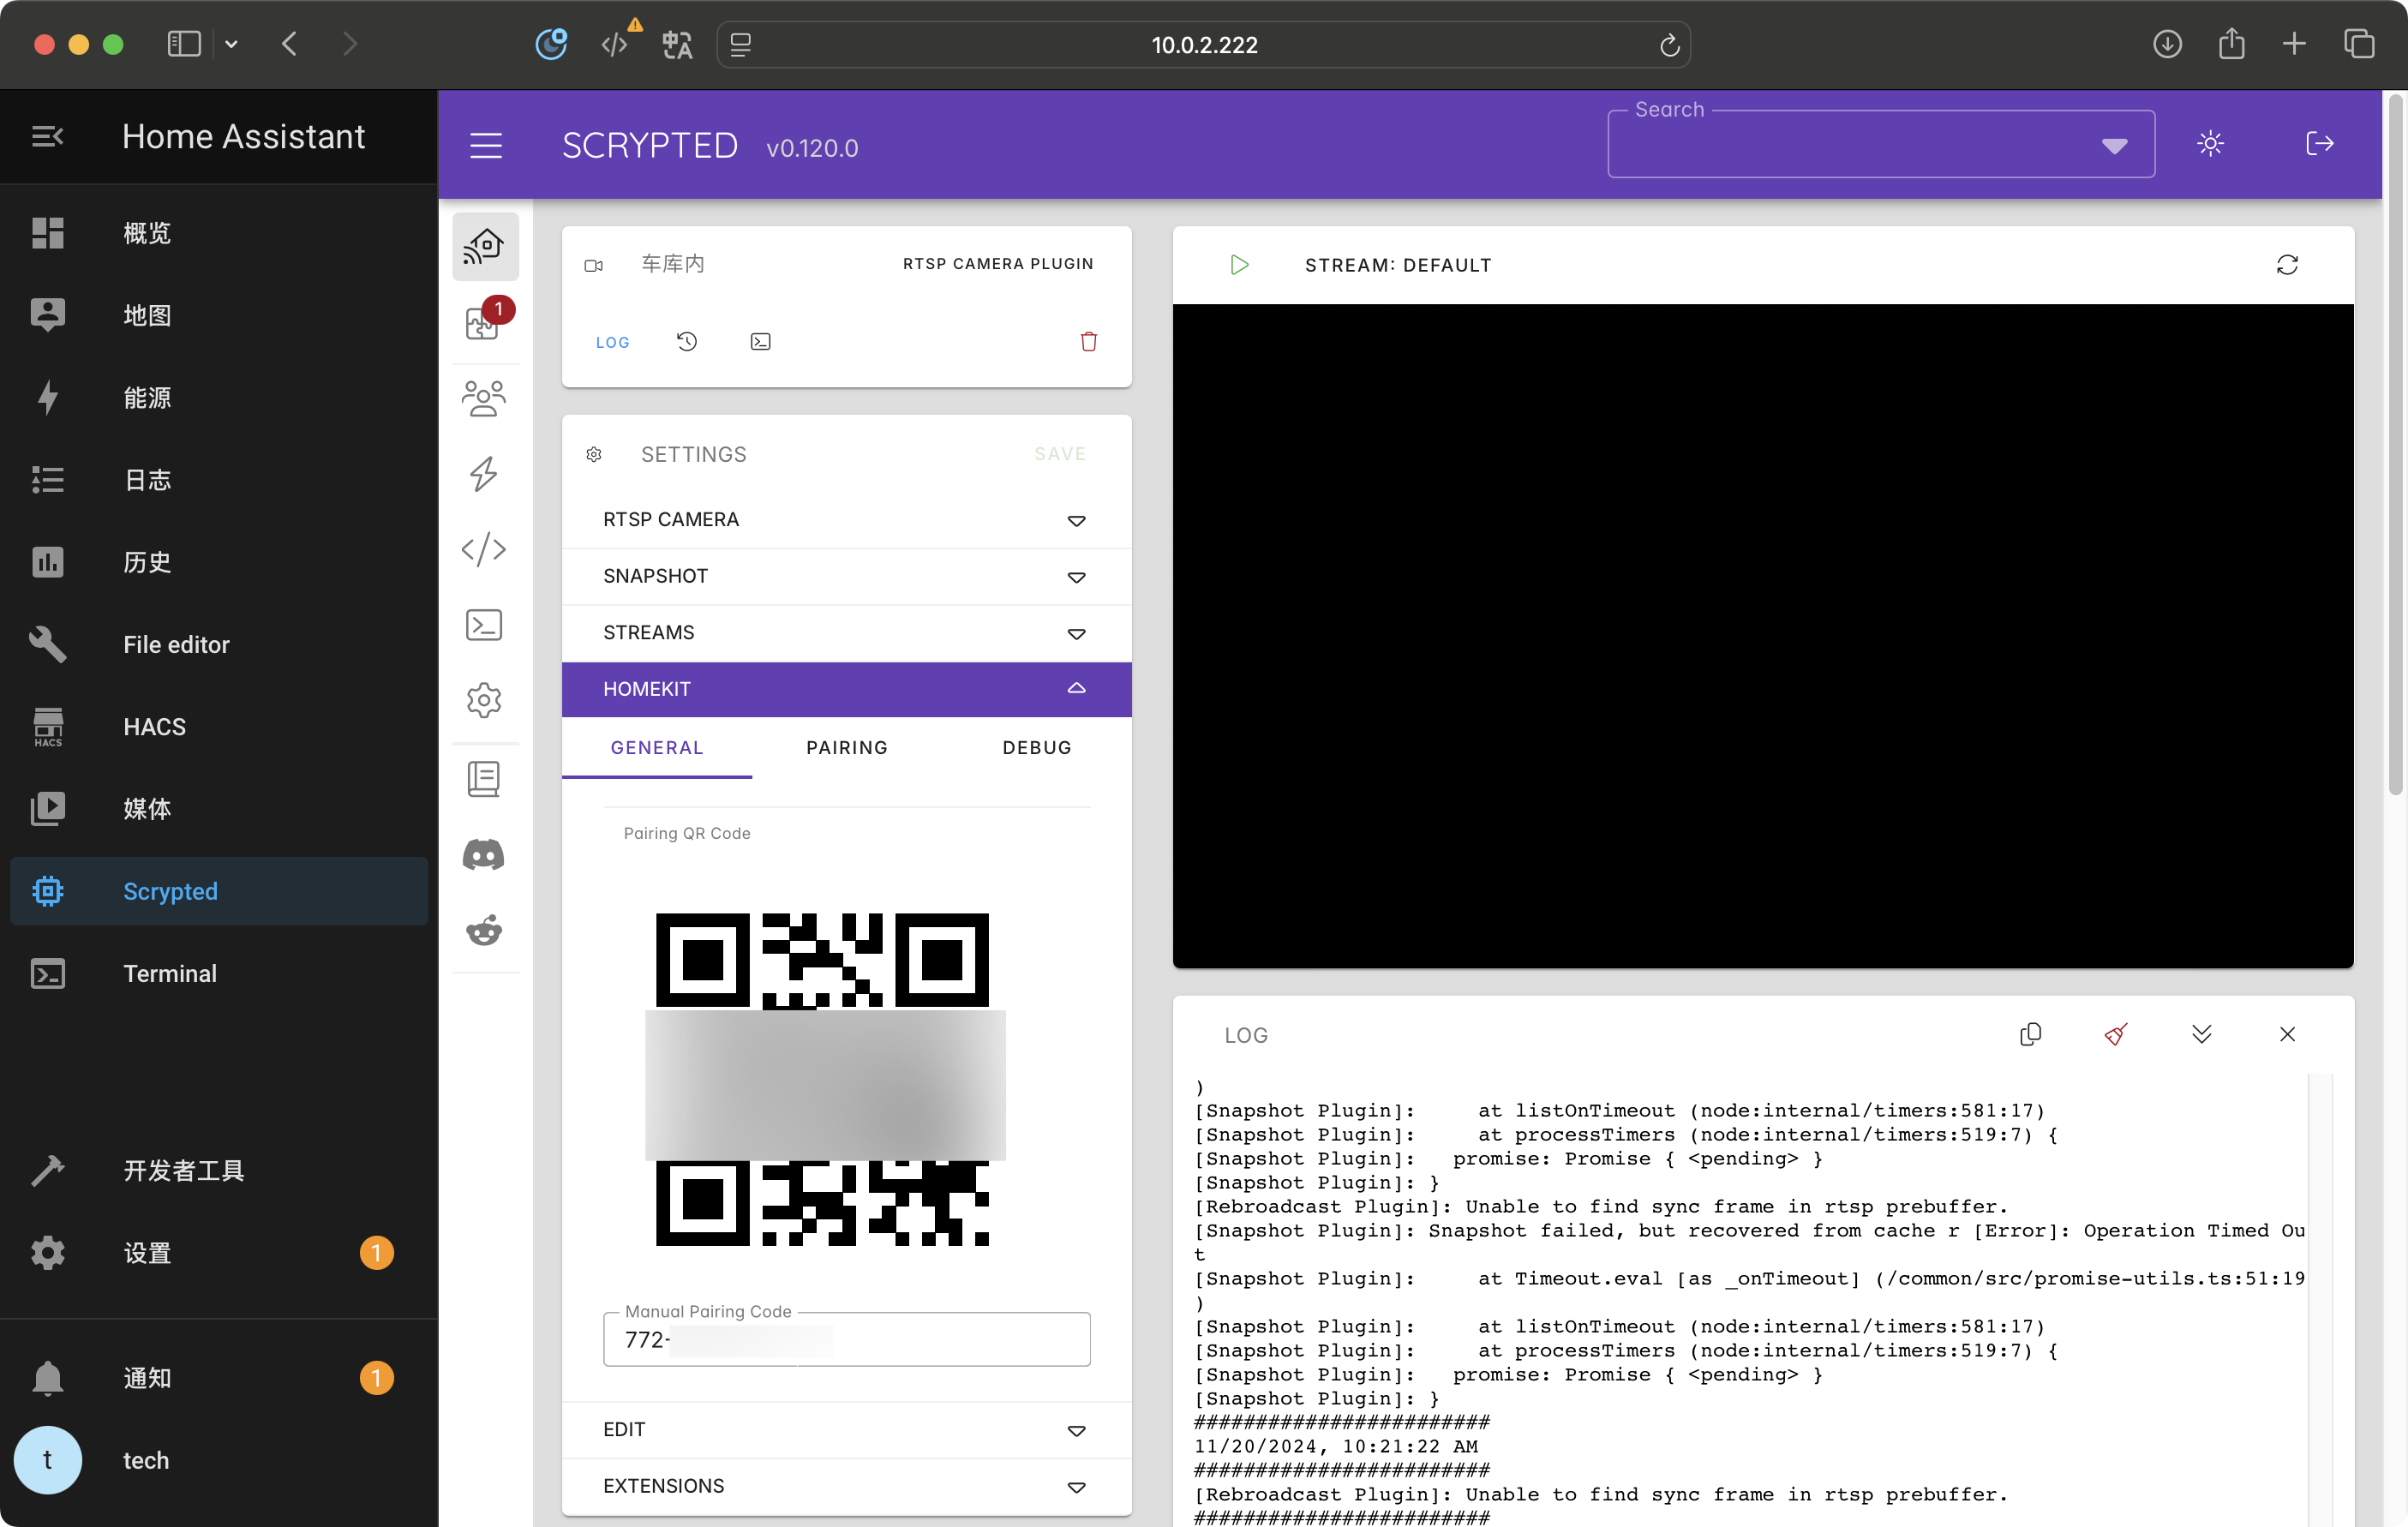This screenshot has width=2408, height=1527.
Task: Open the tech user profile
Action: (x=219, y=1460)
